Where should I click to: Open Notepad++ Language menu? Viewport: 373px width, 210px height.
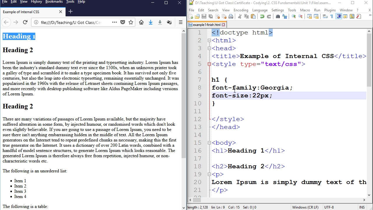coord(260,10)
